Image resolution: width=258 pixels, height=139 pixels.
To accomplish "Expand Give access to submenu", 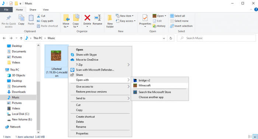I will coord(100,86).
